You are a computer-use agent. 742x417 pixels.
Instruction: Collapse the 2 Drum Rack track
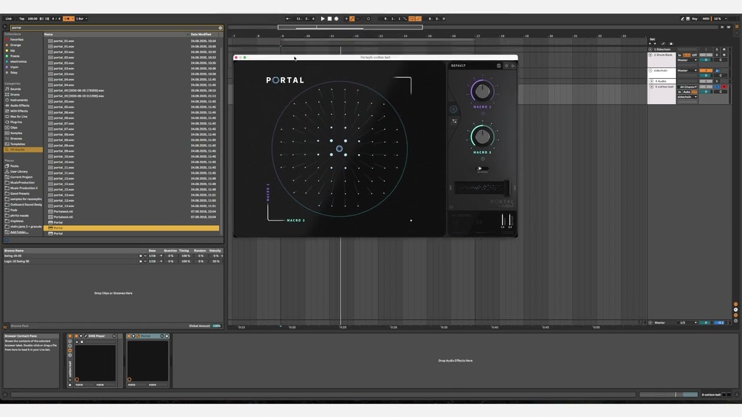650,54
